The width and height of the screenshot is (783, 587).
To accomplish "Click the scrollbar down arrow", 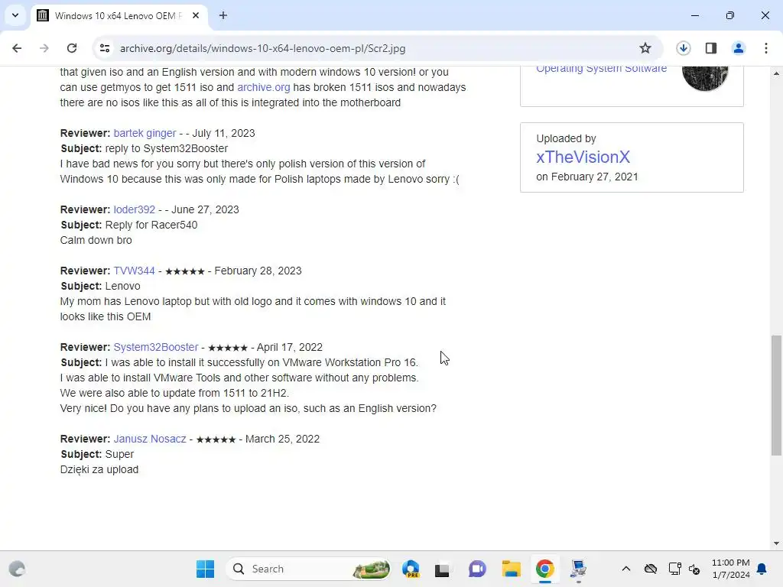I will [x=776, y=543].
